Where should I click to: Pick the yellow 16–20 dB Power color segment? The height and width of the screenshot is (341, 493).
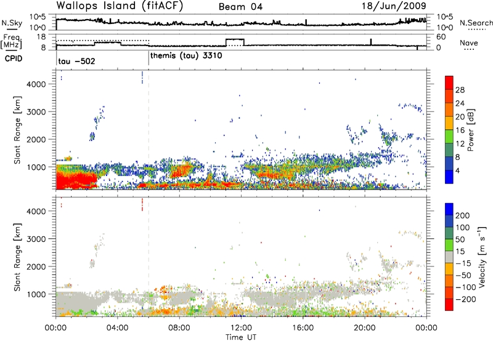pos(449,122)
